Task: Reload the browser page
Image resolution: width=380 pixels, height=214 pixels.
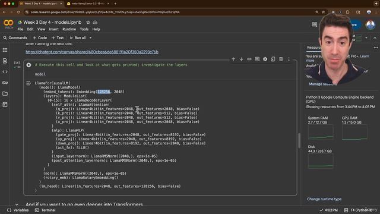Action: [18, 12]
